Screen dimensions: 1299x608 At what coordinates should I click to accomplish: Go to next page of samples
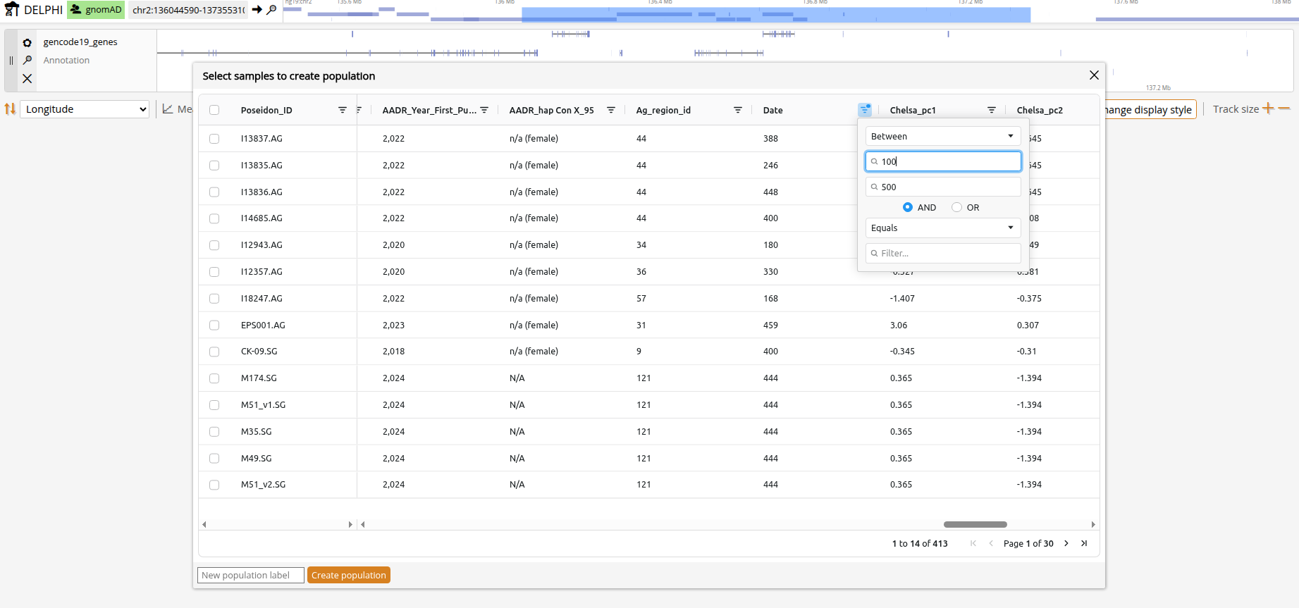[x=1066, y=543]
